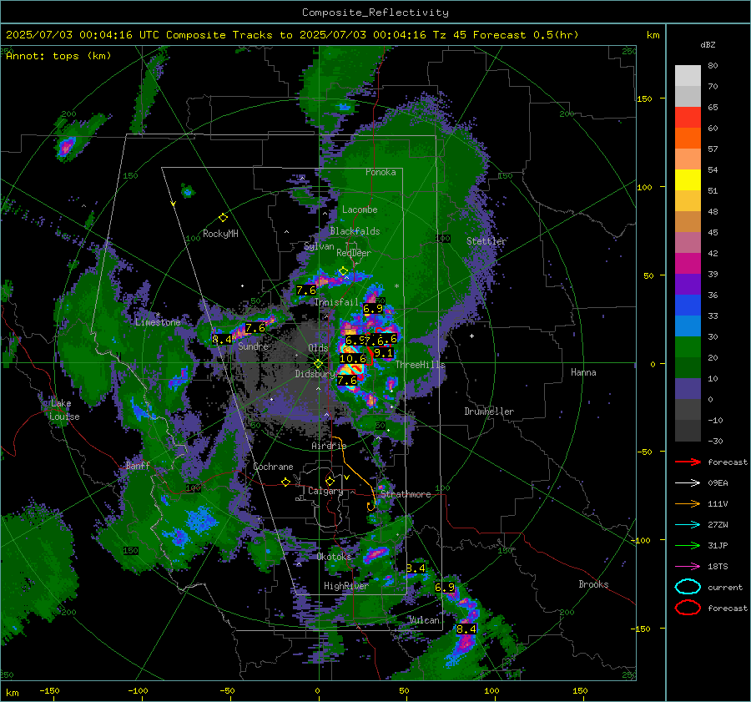Click the RedDeer city label
The image size is (751, 702).
tap(354, 253)
